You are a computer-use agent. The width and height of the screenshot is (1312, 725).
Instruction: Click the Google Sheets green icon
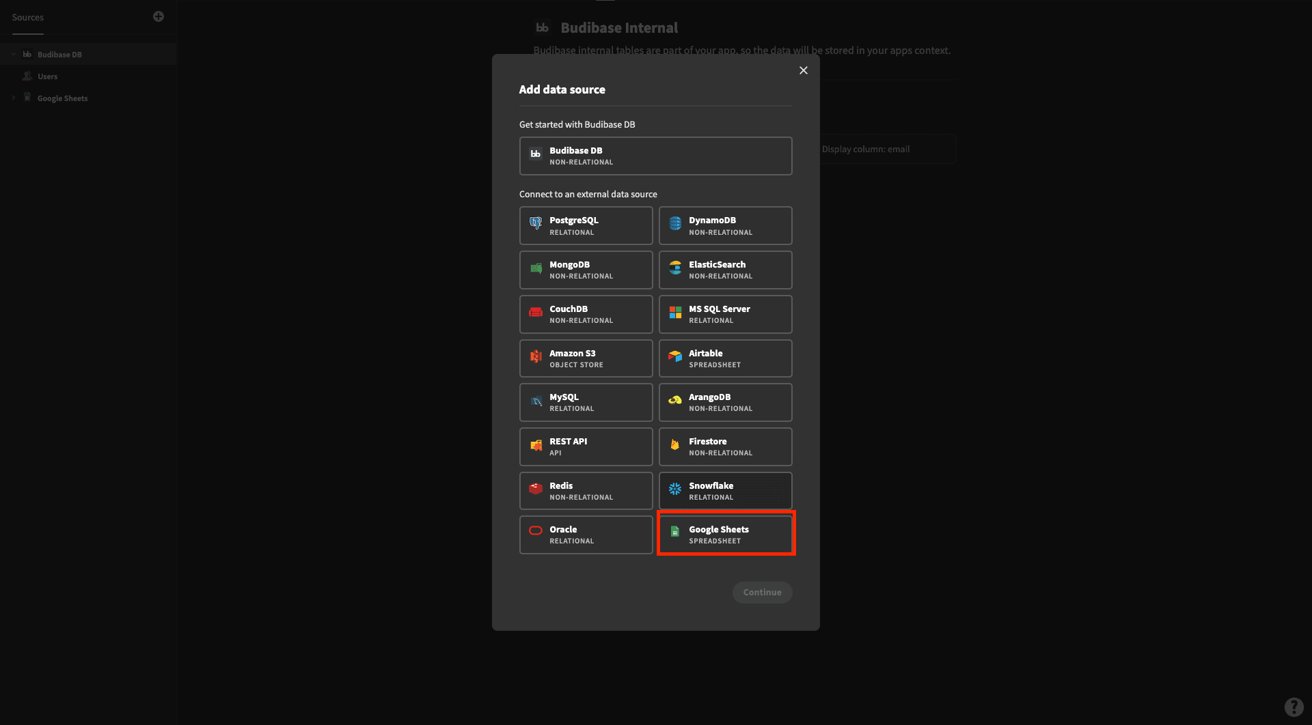(675, 532)
